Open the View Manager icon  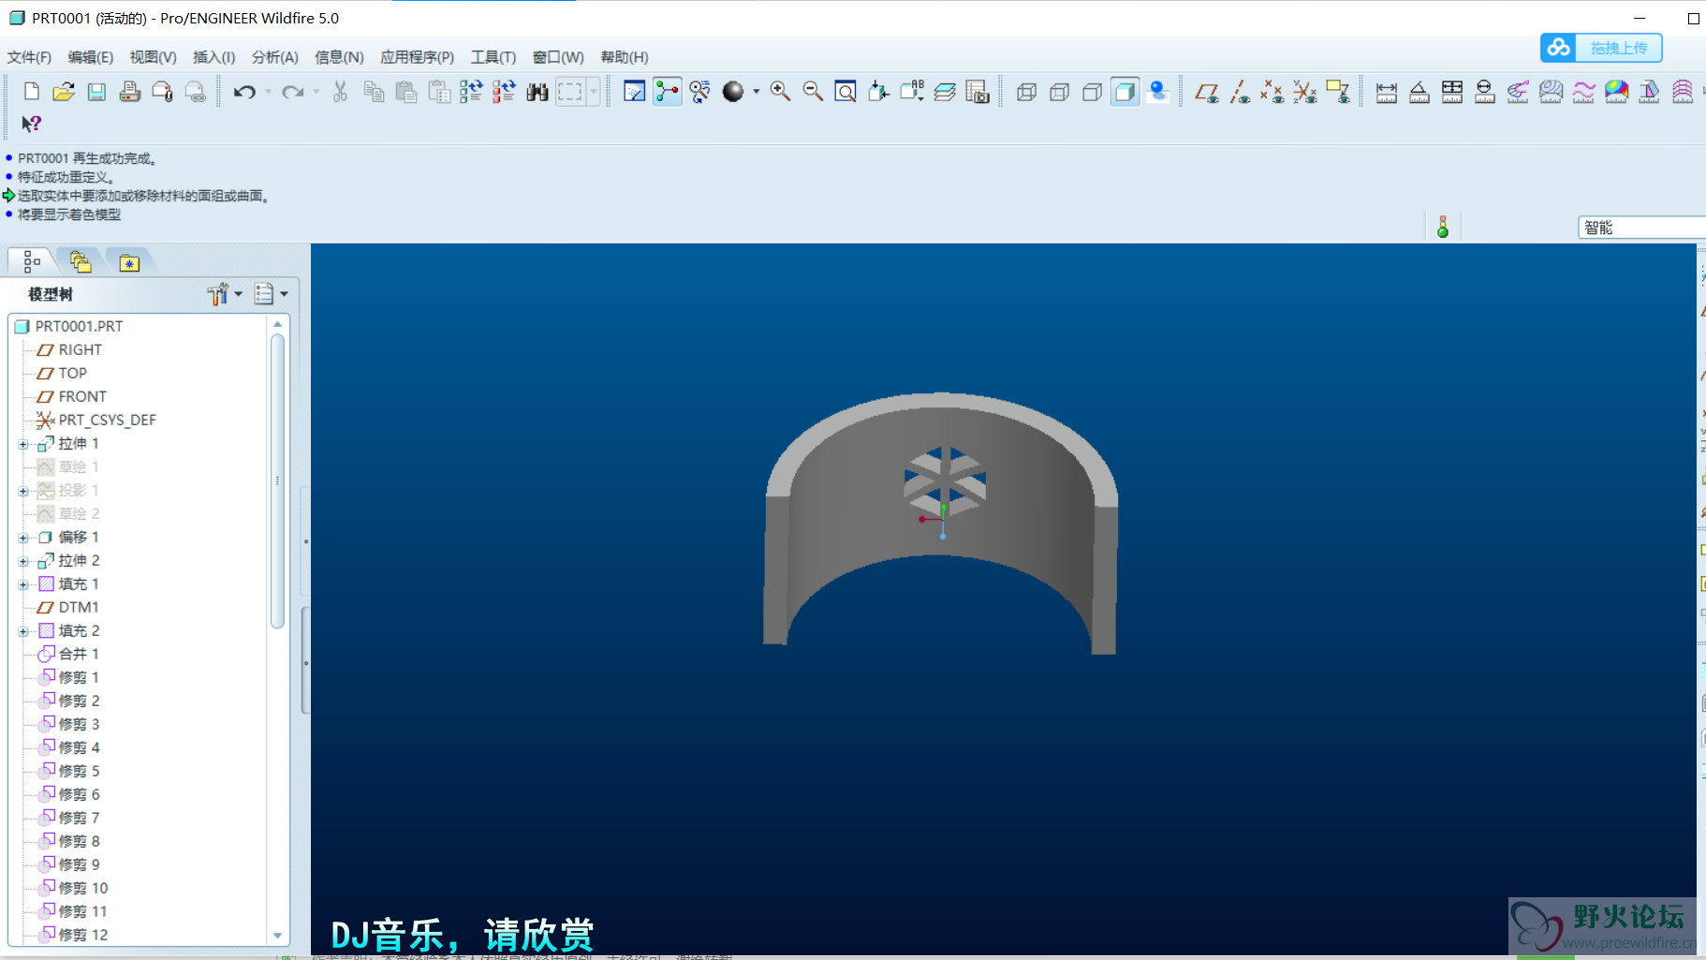coord(978,92)
